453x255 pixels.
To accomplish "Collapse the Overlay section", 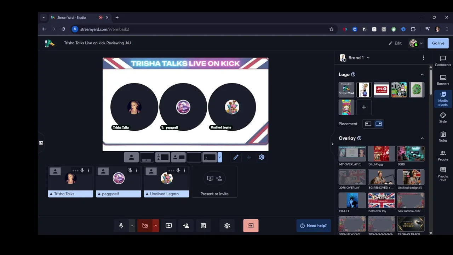I will pos(422,138).
